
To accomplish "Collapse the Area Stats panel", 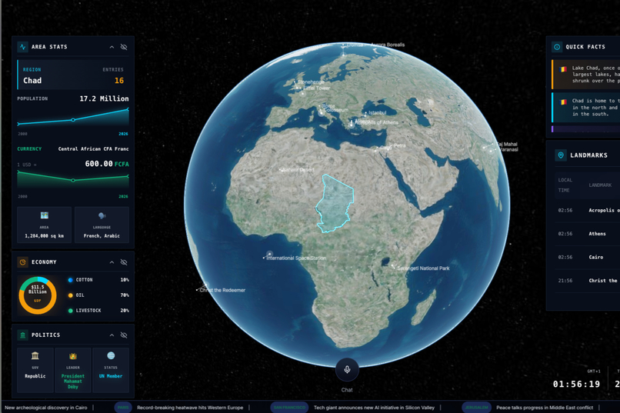I will point(112,47).
